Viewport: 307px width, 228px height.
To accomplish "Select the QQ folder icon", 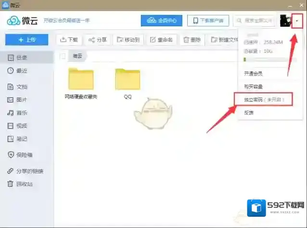I will [x=128, y=79].
